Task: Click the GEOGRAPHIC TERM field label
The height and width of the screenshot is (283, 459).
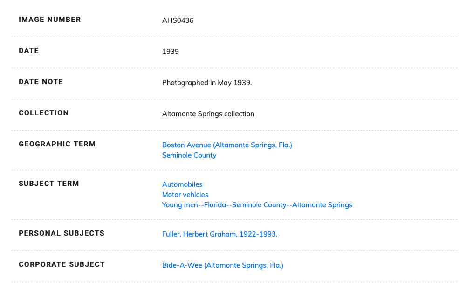Action: coord(57,144)
